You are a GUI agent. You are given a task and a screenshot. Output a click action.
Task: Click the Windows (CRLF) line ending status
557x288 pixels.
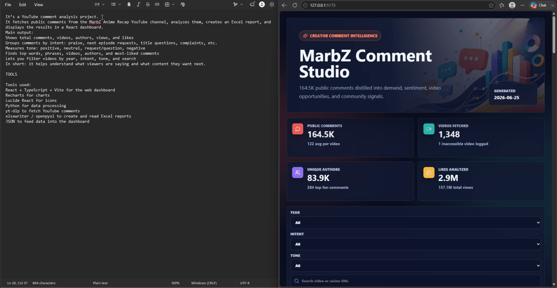coord(203,283)
